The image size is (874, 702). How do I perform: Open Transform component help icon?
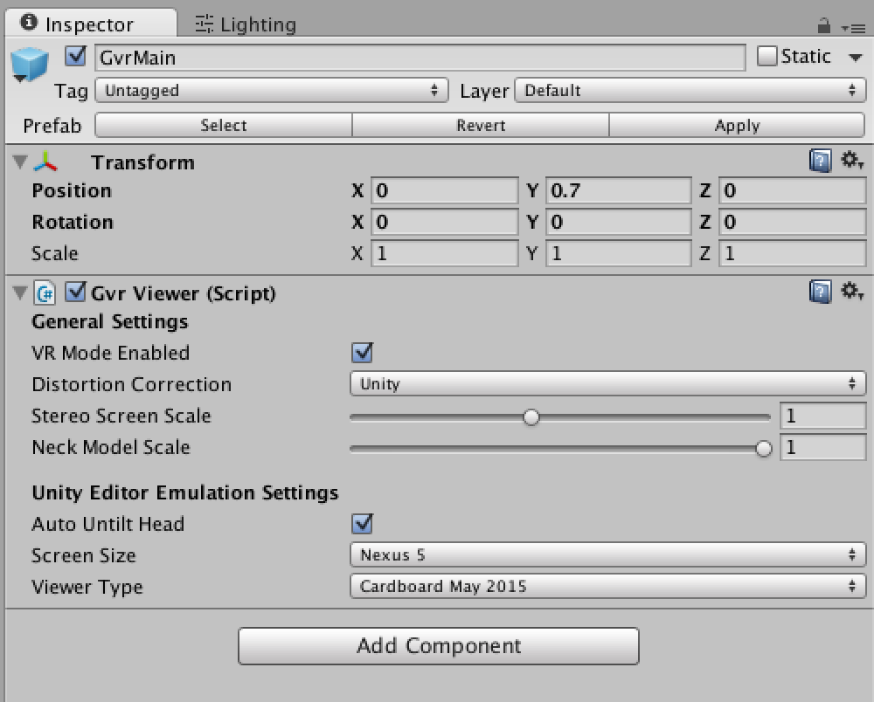click(x=820, y=161)
